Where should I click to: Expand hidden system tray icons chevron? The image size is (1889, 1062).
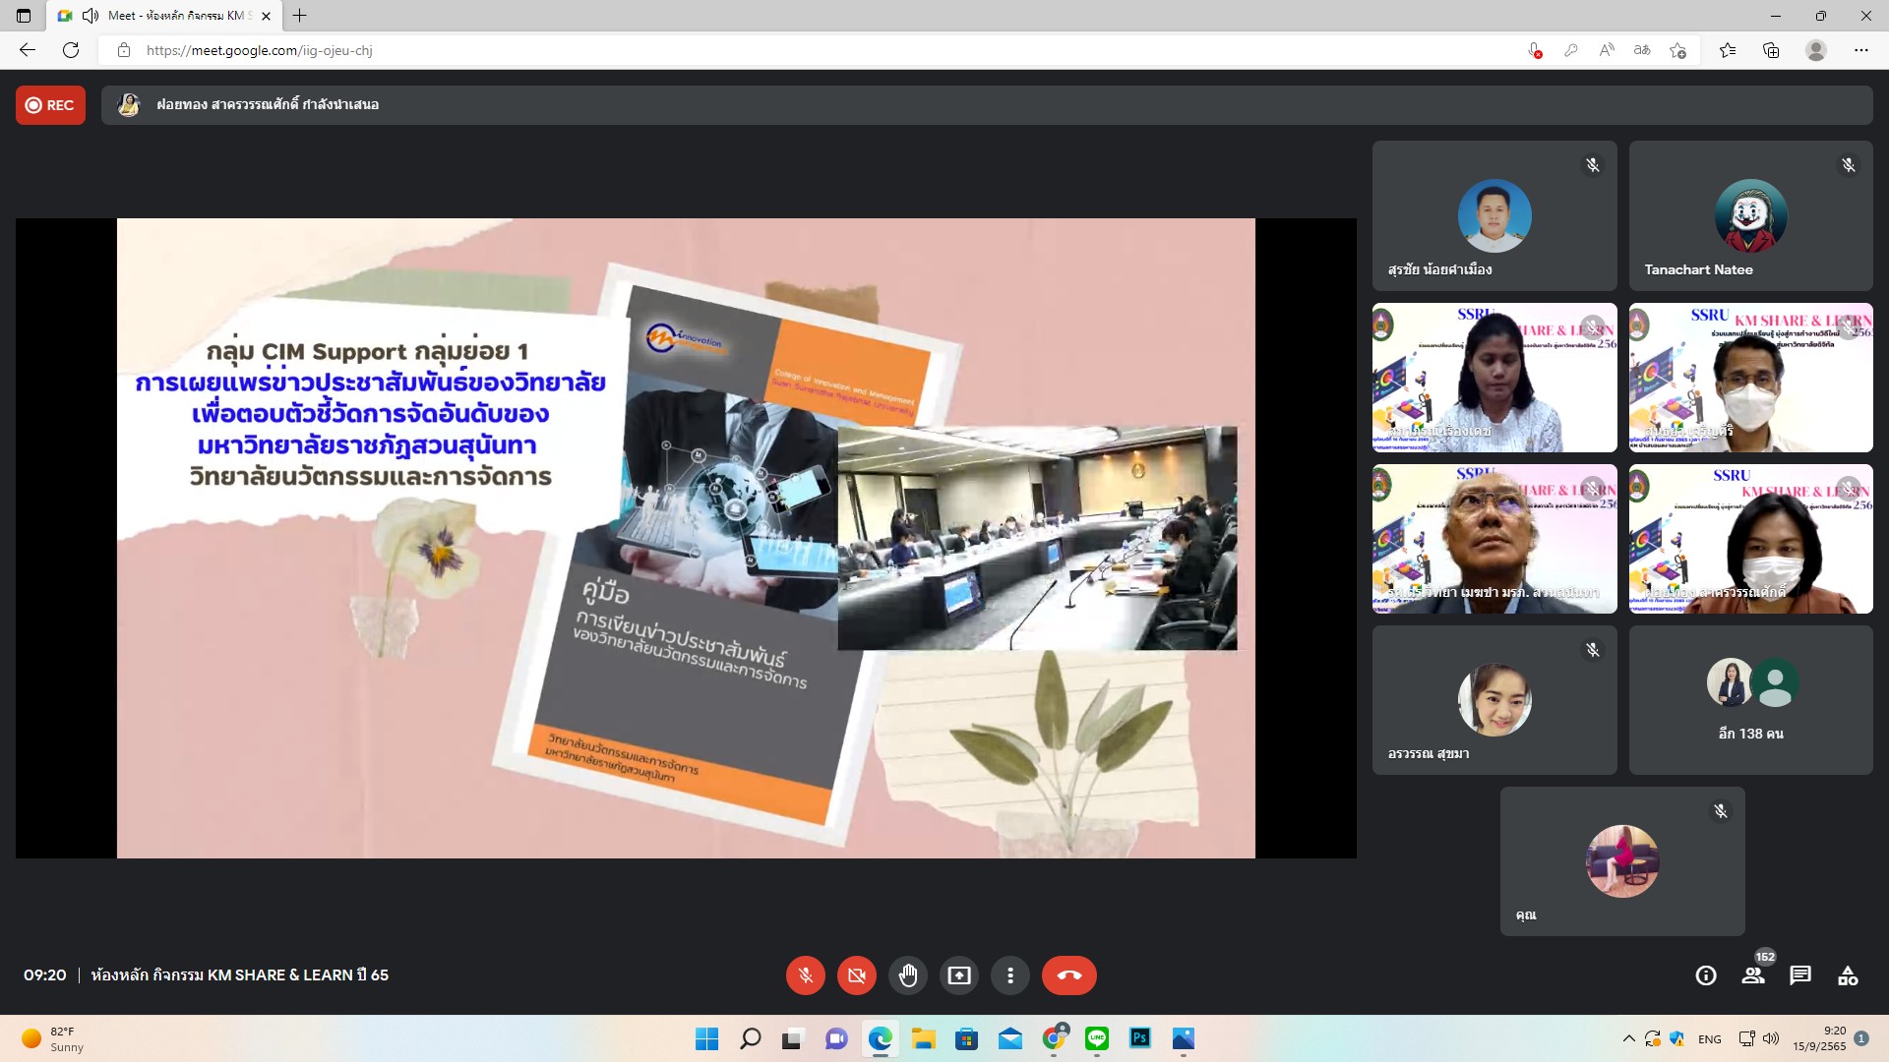point(1628,1038)
